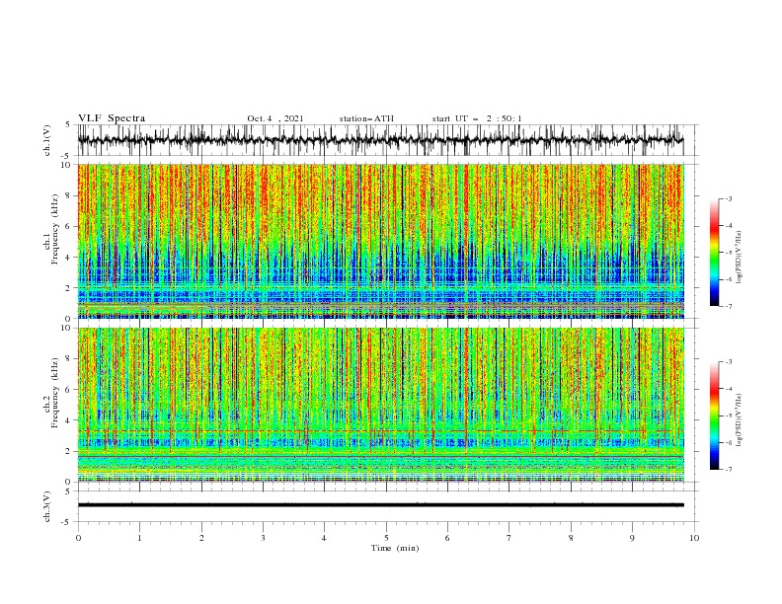Click the time axis tick label "8"
Image resolution: width=782 pixels, height=604 pixels.
point(571,538)
